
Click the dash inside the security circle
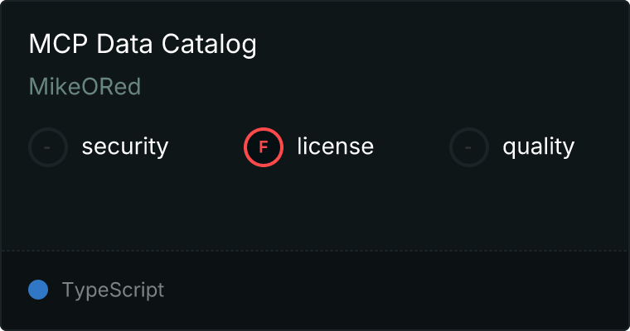click(x=48, y=147)
